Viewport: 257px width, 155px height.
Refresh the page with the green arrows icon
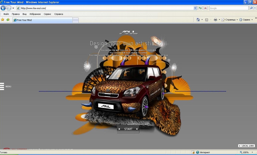200,8
